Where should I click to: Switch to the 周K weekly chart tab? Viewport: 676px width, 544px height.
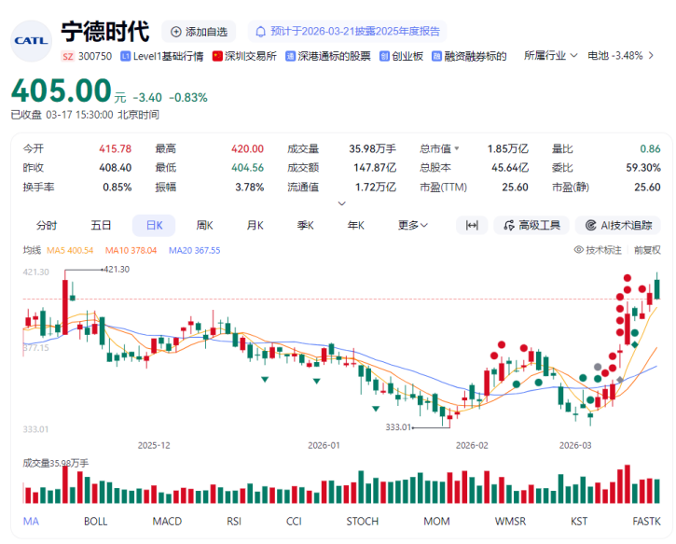tap(204, 225)
